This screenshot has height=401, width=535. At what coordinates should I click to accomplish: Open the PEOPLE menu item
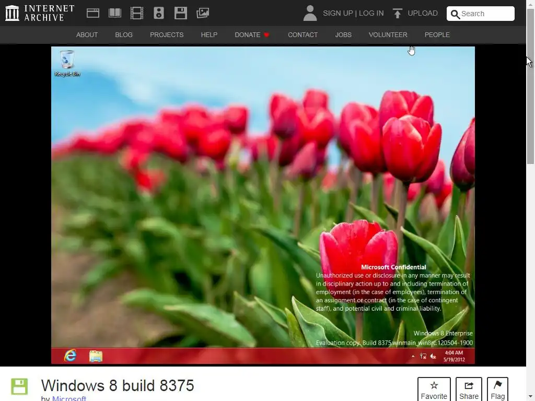pyautogui.click(x=437, y=35)
